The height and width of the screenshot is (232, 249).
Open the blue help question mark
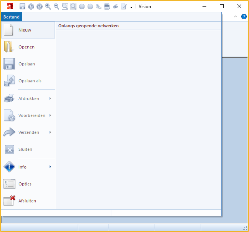244,17
